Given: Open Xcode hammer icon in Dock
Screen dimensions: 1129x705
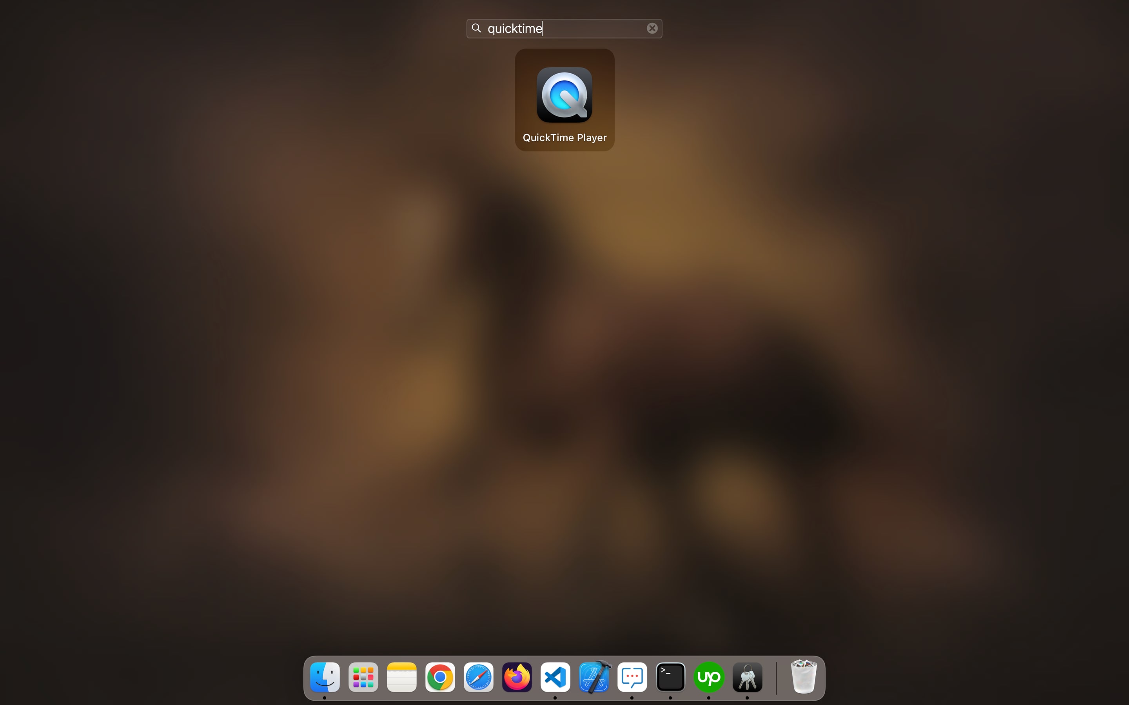Looking at the screenshot, I should pyautogui.click(x=594, y=676).
